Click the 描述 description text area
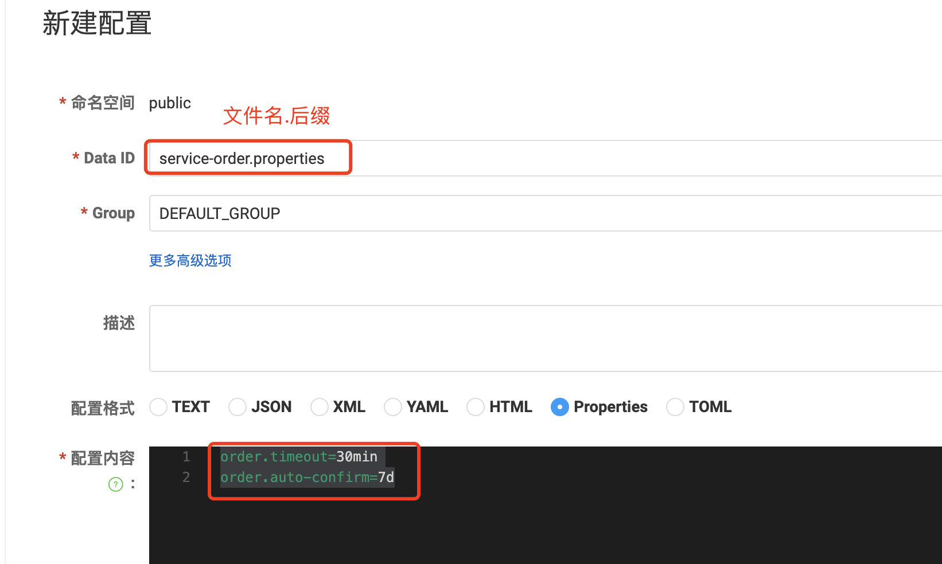942x564 pixels. [545, 338]
